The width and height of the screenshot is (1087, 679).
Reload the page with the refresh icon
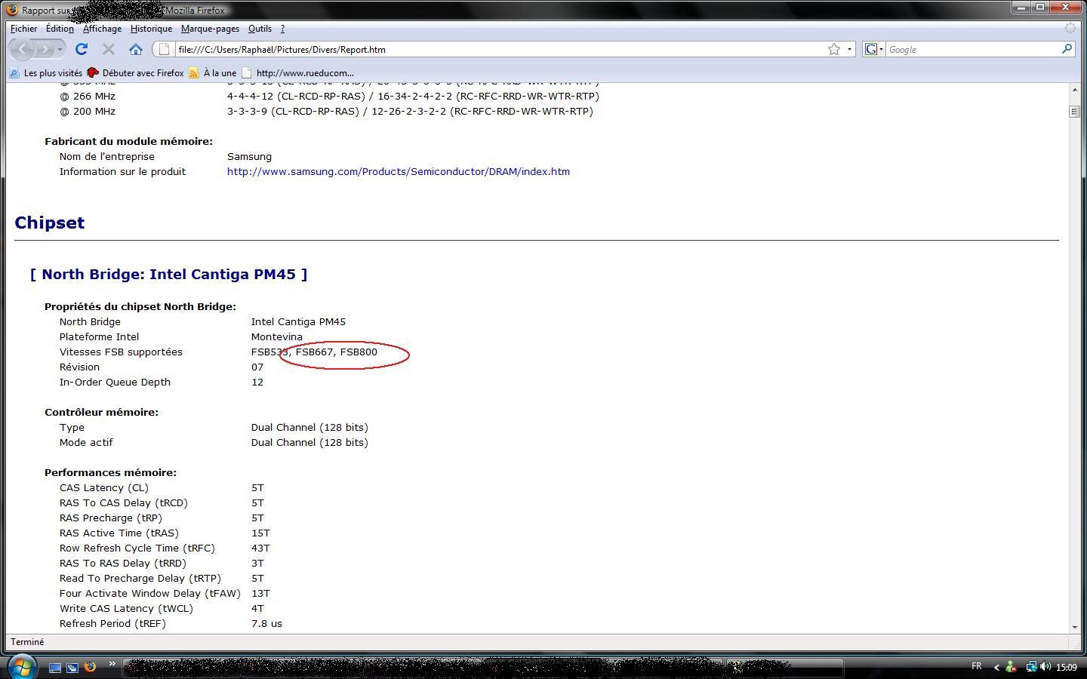pyautogui.click(x=82, y=49)
